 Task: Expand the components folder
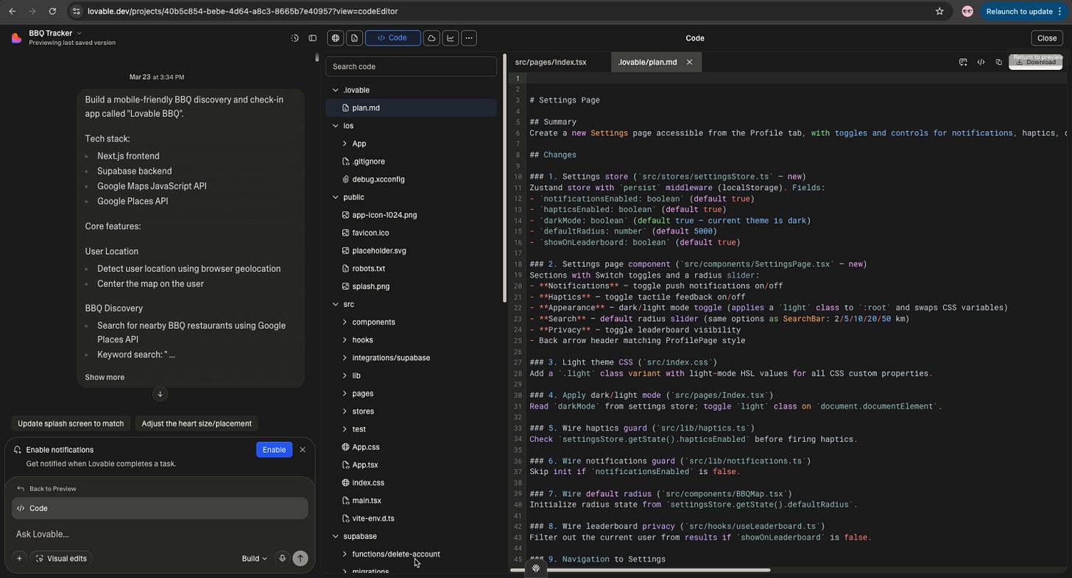(x=345, y=322)
